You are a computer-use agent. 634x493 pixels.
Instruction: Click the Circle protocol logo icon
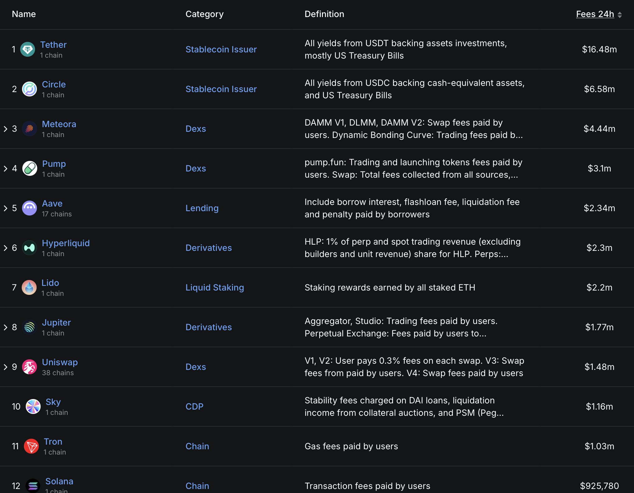[29, 89]
